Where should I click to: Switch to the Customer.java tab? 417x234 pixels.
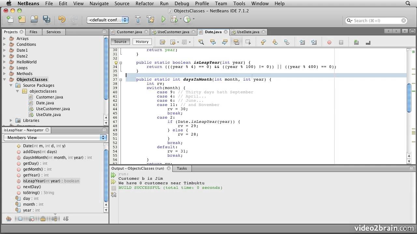click(129, 32)
